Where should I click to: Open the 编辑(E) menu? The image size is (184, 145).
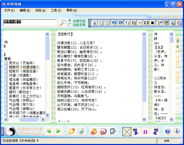(x=25, y=10)
